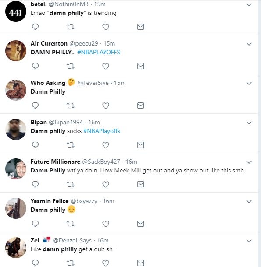Visit the @SackBoy427 profile handle

pos(101,162)
